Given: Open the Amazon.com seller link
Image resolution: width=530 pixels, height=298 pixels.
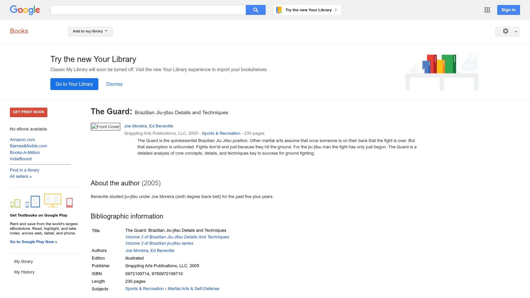Looking at the screenshot, I should [23, 140].
